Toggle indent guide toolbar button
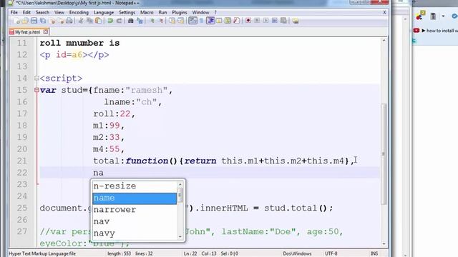Image resolution: width=458 pixels, height=257 pixels. tap(210, 21)
